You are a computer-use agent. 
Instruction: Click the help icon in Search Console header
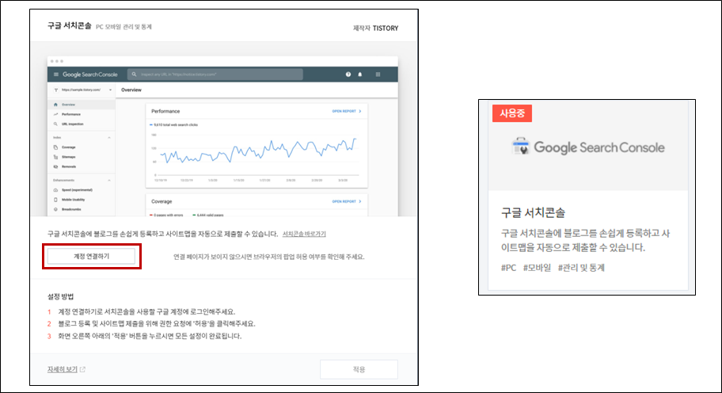(x=348, y=74)
